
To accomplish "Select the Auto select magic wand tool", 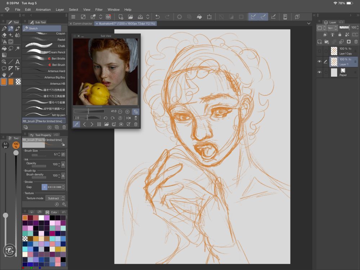I will coord(17,49).
